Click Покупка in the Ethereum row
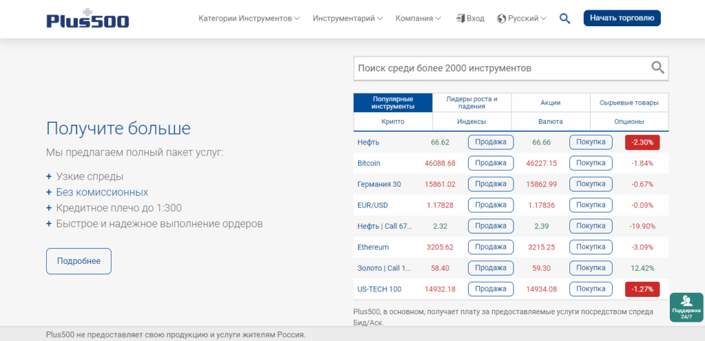This screenshot has width=705, height=341. pos(591,247)
